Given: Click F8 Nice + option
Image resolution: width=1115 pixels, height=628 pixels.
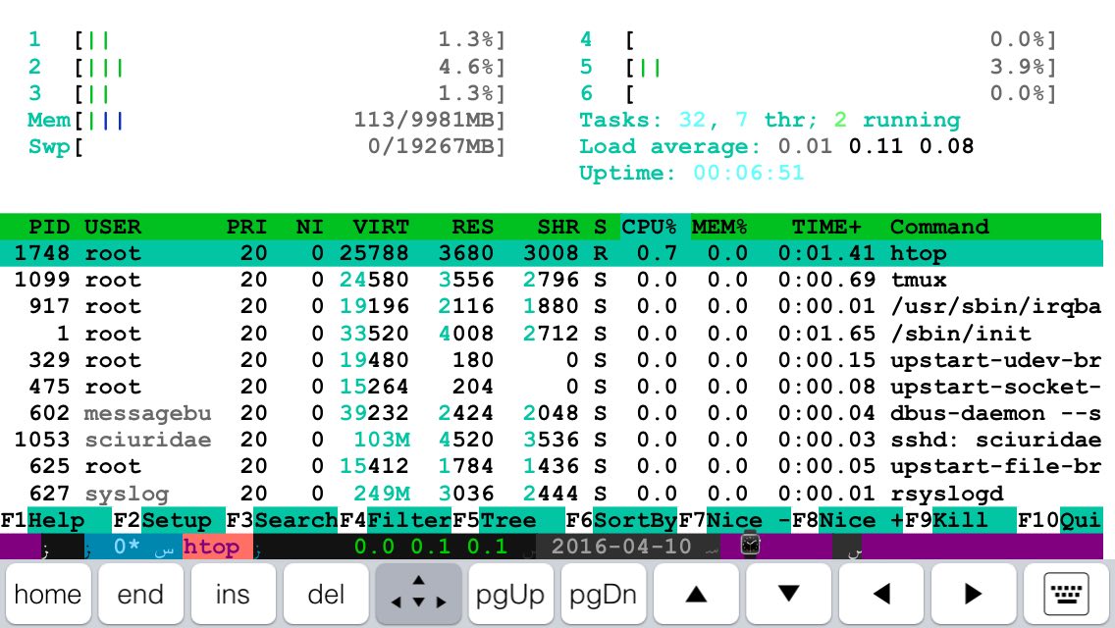Looking at the screenshot, I should point(848,520).
